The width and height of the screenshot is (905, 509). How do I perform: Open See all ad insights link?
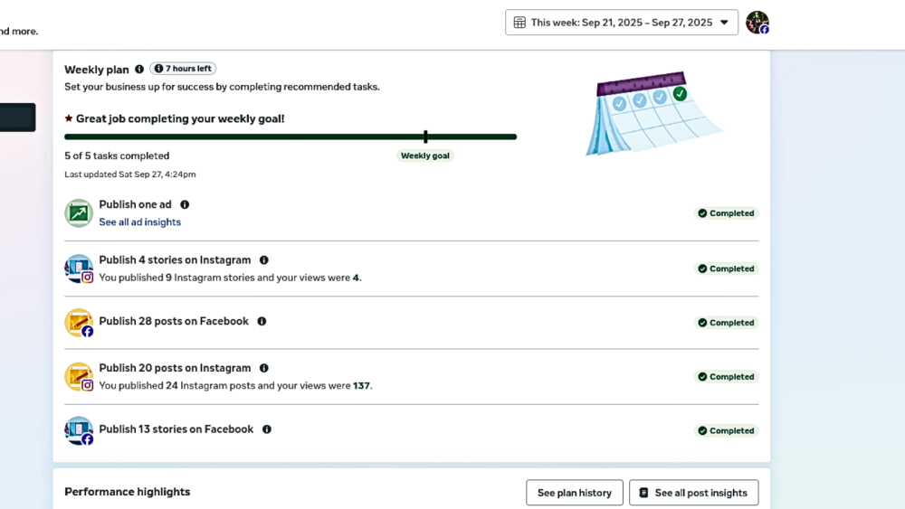coord(139,222)
